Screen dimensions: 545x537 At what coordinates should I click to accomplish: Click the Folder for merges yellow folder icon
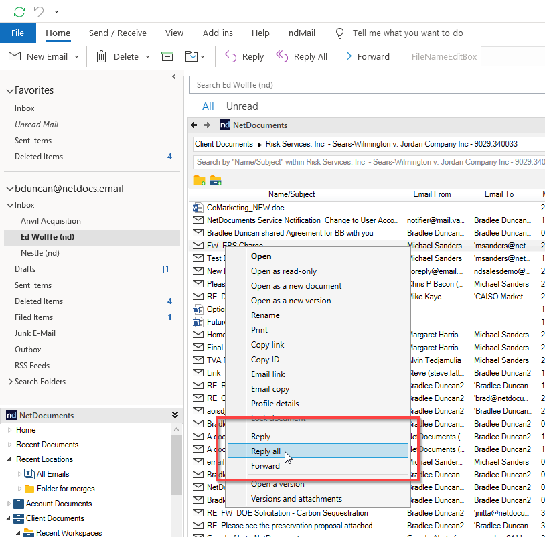click(x=29, y=489)
